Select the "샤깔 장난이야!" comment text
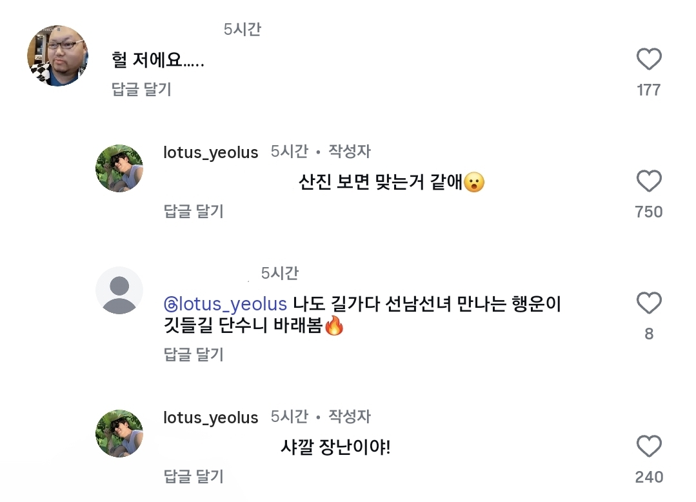The image size is (696, 502). (x=335, y=447)
